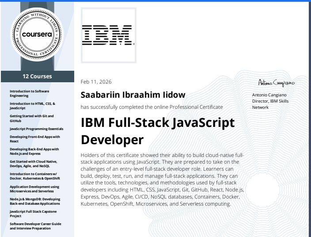
Task: Select course Introduction to Software Engineering
Action: point(29,93)
